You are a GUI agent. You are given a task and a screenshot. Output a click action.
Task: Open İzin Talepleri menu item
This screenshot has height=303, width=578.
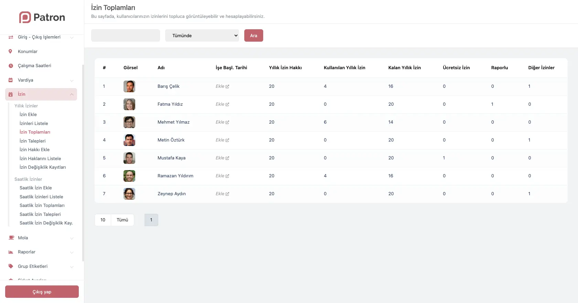[x=32, y=141]
